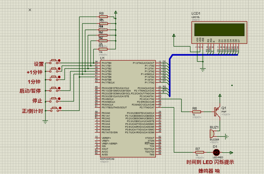Click the ground symbol below the push buttons
Image resolution: width=264 pixels, height=174 pixels.
click(45, 122)
